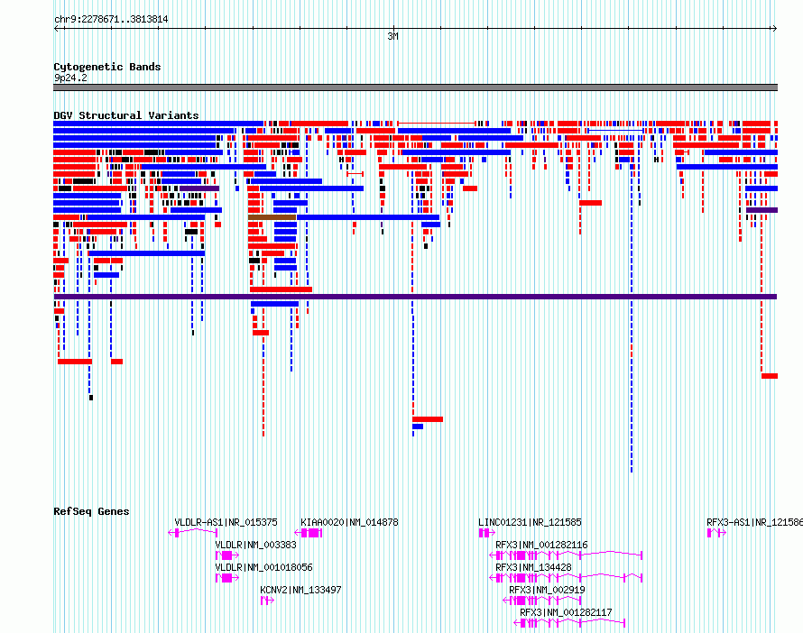Open the RFX3|NM_001282117 transcript label
The image size is (803, 633).
566,612
